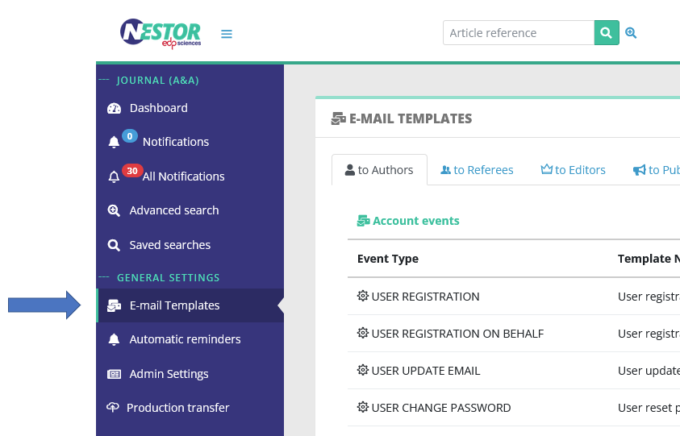680x436 pixels.
Task: Click the Event Type column header
Action: [x=388, y=259]
